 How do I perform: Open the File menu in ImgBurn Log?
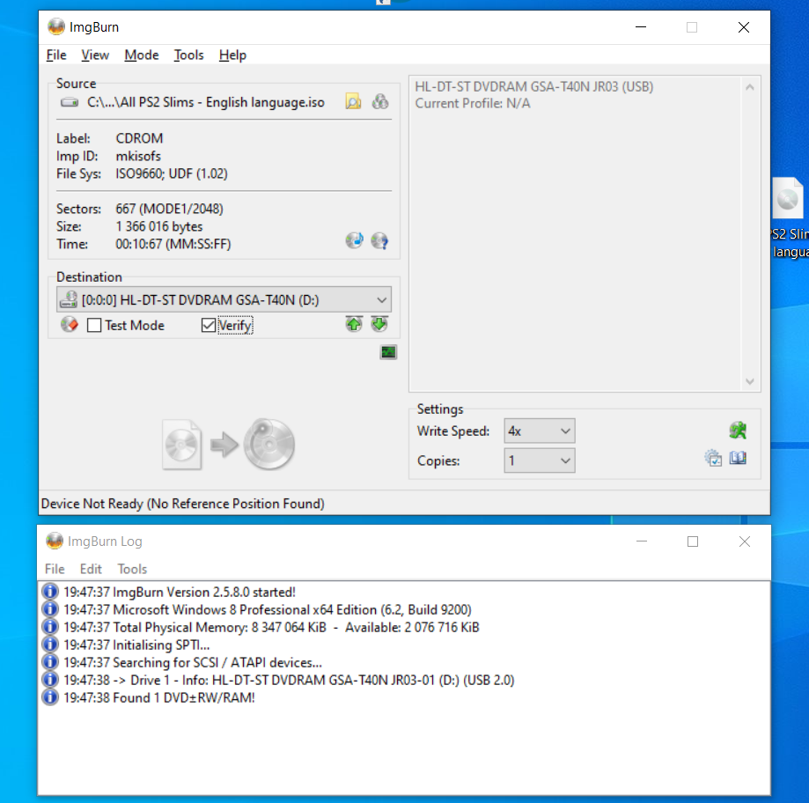point(55,569)
